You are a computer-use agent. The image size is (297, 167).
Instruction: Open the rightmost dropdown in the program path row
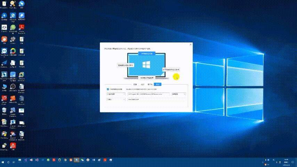179,94
